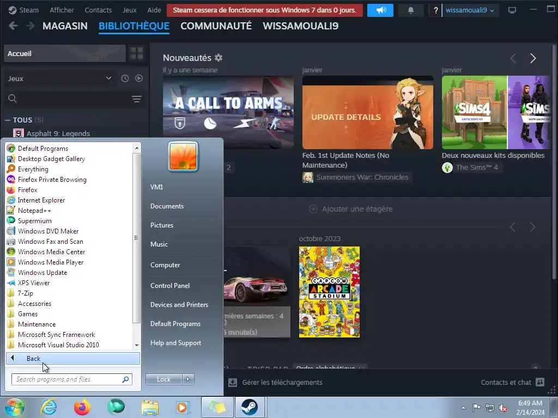Go forward with the Steam navigation arrow

click(31, 26)
